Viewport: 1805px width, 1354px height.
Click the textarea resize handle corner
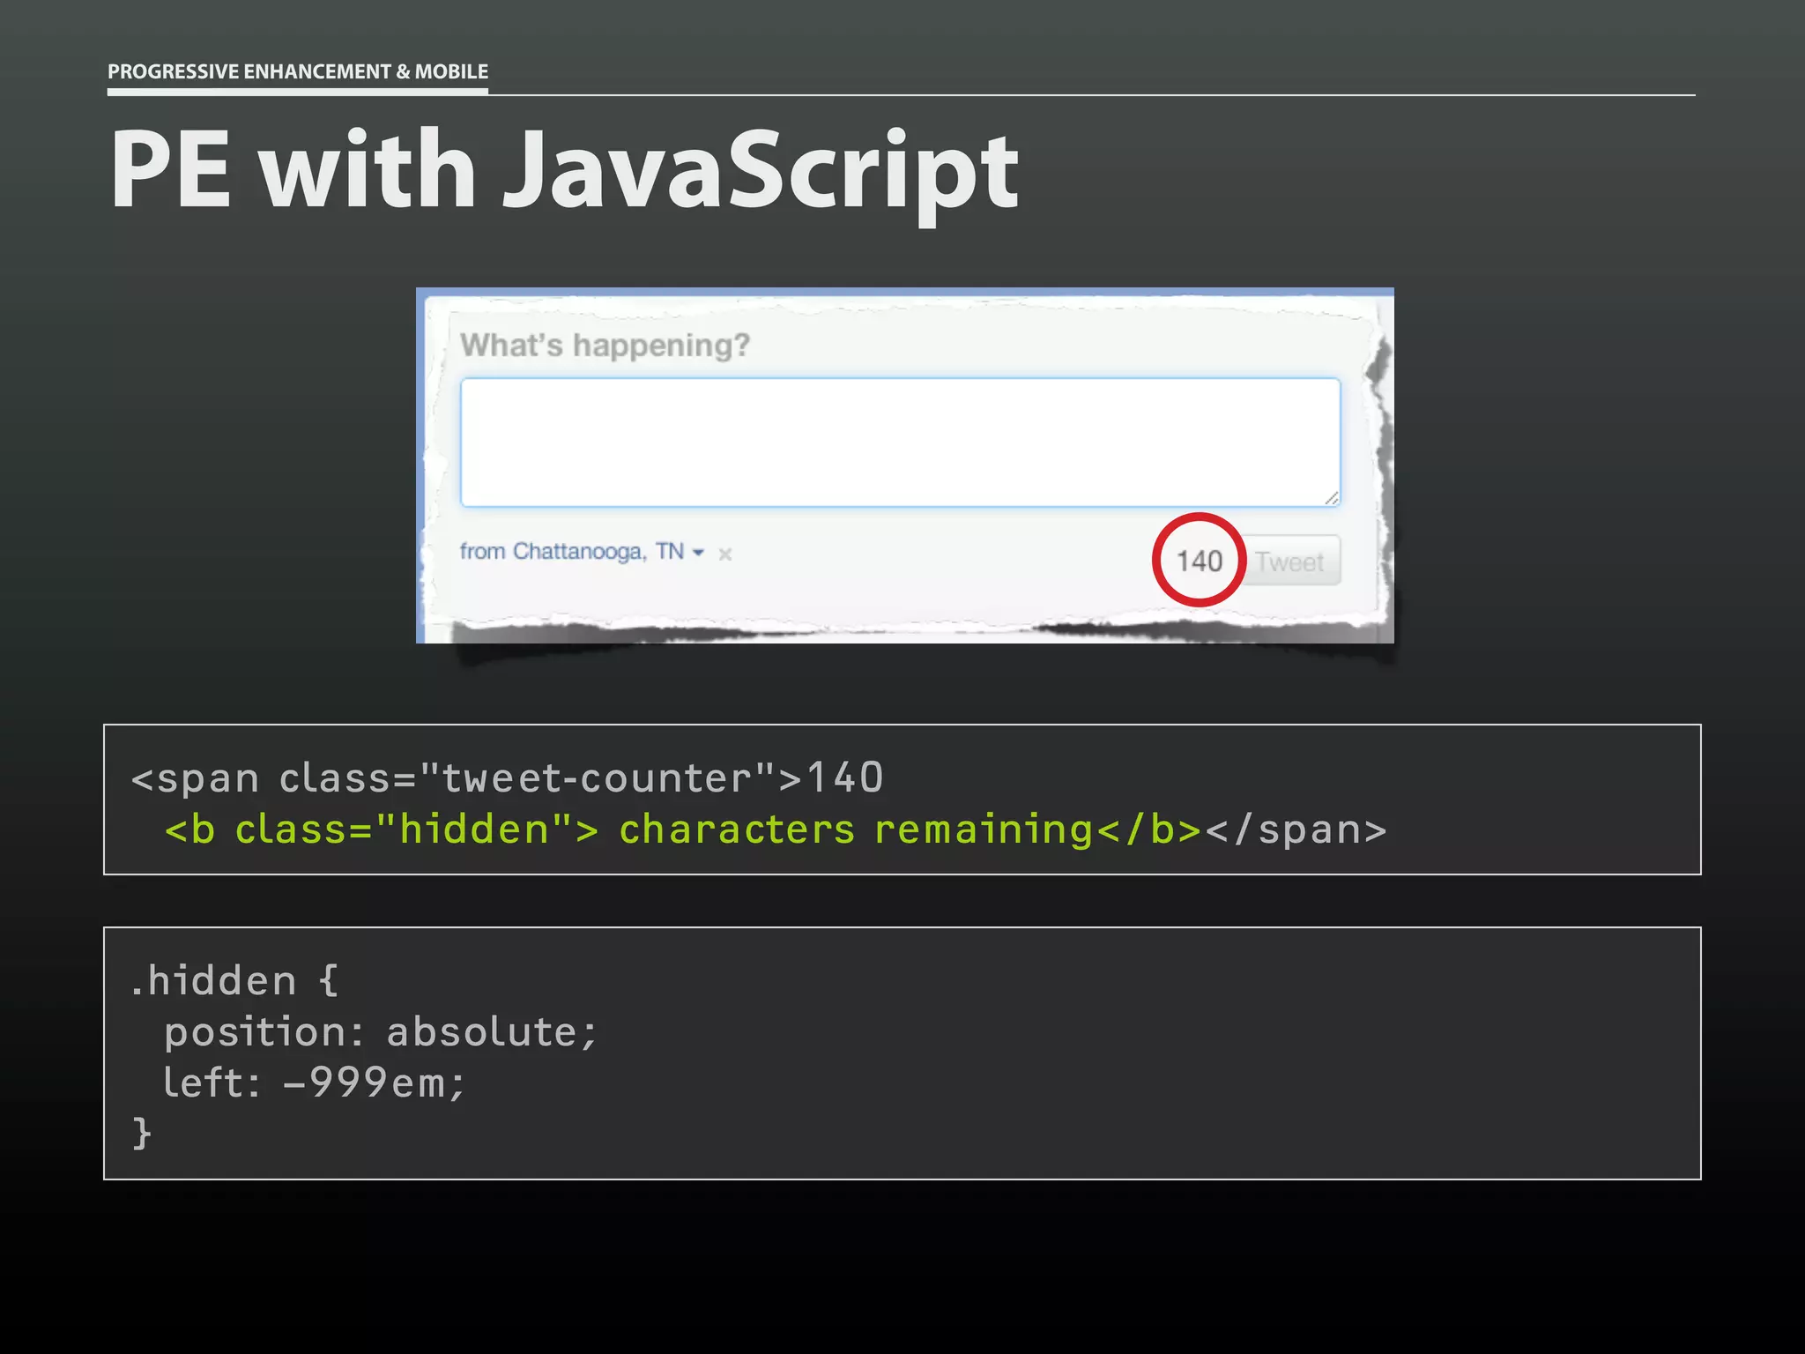1332,499
